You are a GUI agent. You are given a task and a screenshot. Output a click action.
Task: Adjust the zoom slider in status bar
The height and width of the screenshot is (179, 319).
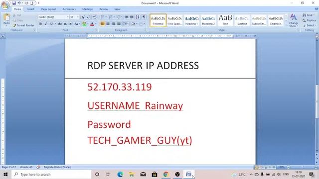pos(302,167)
